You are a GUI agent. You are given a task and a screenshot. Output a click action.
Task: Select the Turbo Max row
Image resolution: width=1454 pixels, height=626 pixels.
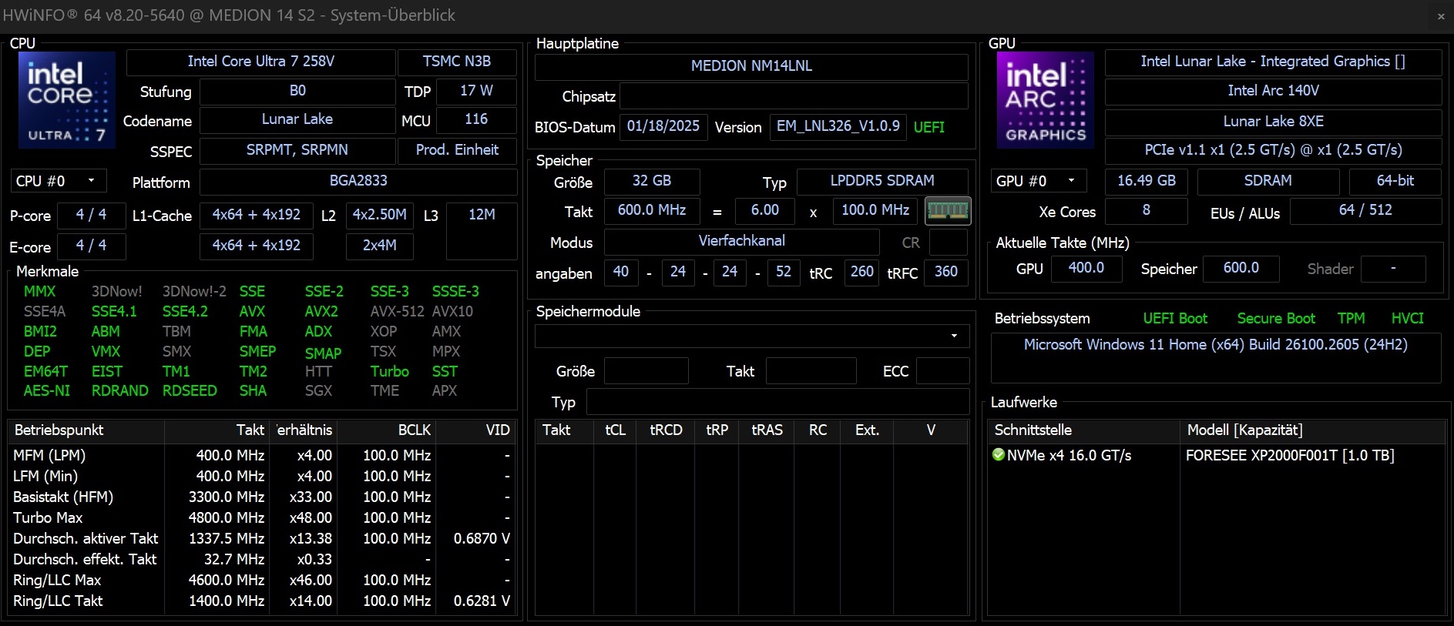pos(262,518)
